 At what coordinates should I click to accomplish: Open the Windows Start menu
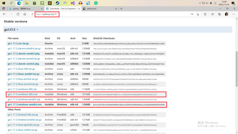click(4, 3)
